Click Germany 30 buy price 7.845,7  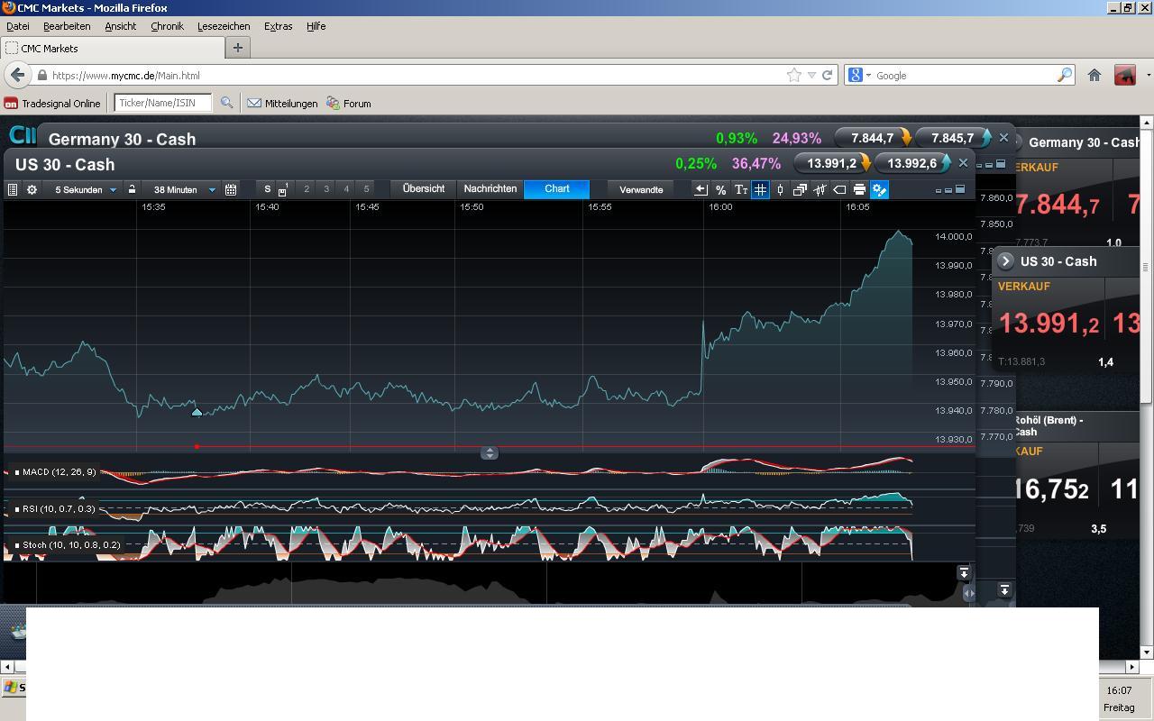[x=953, y=138]
